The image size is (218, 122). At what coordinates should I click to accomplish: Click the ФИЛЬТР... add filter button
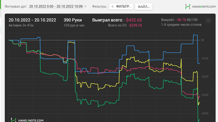point(121,7)
